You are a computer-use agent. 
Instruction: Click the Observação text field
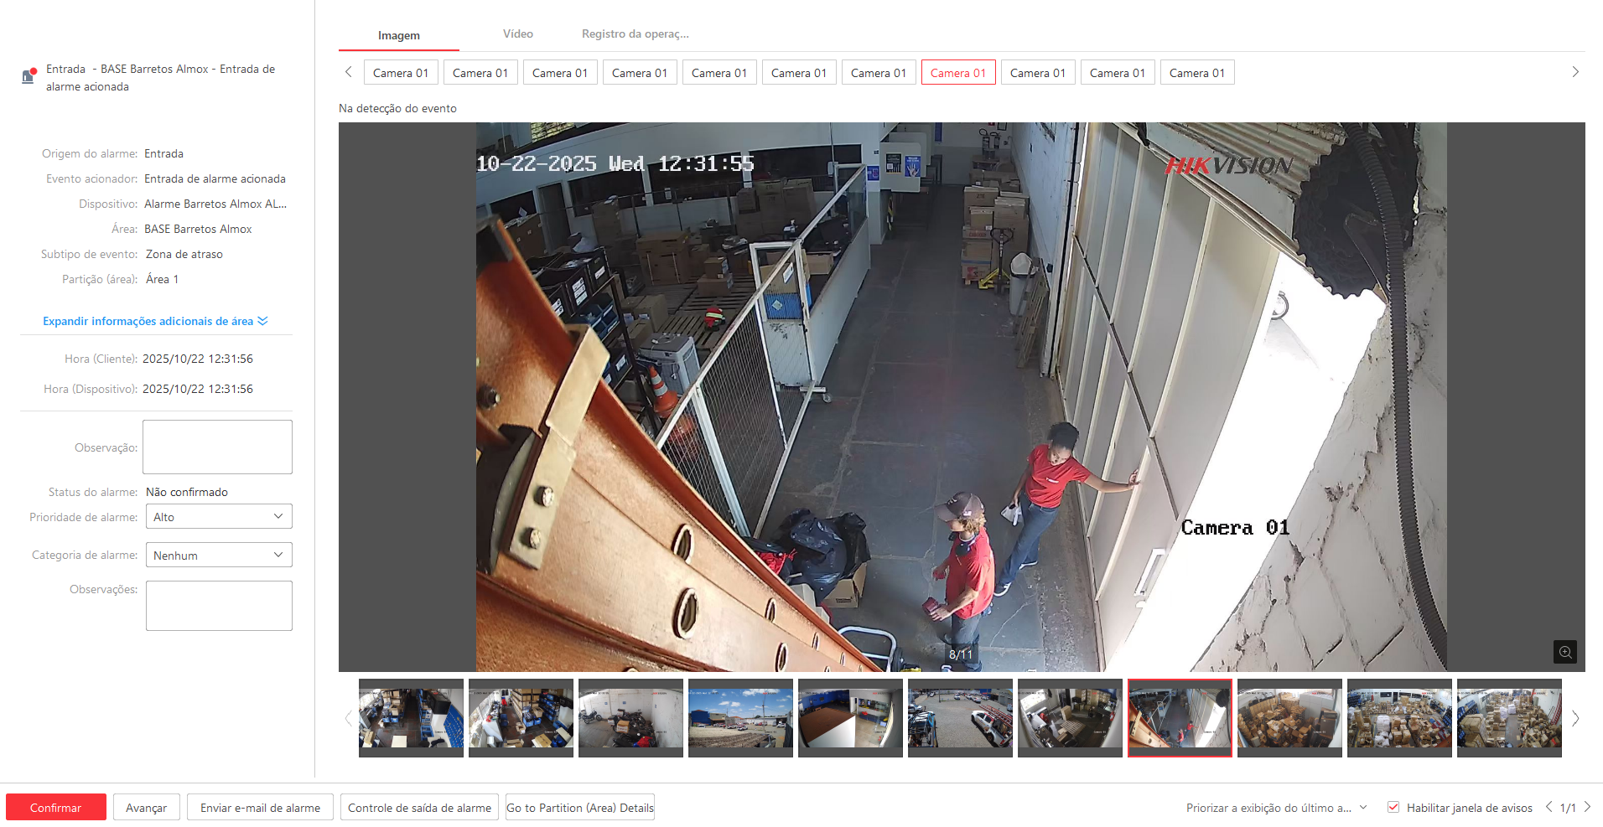tap(217, 447)
